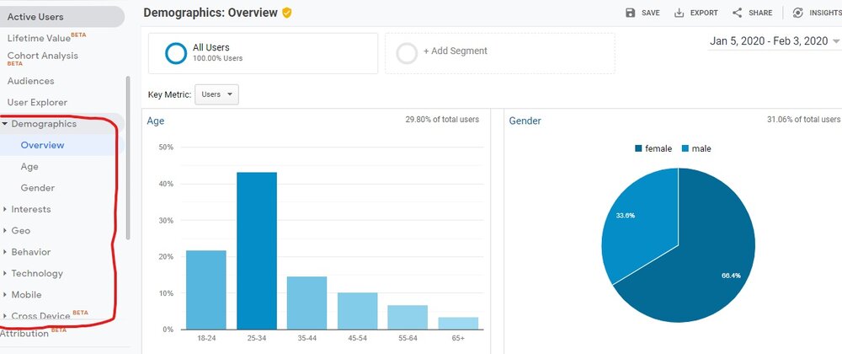Click + Add Segment

pos(456,51)
